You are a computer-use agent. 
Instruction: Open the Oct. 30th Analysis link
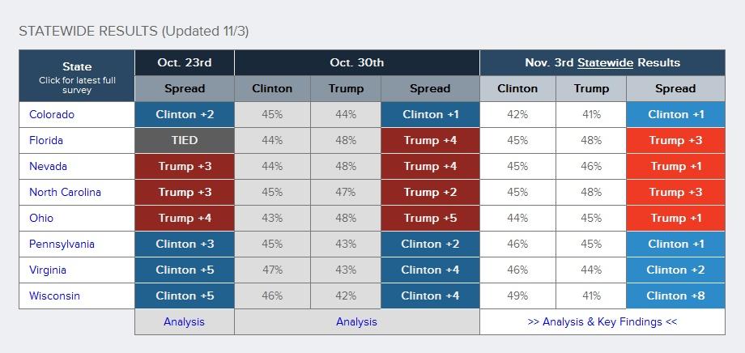356,321
